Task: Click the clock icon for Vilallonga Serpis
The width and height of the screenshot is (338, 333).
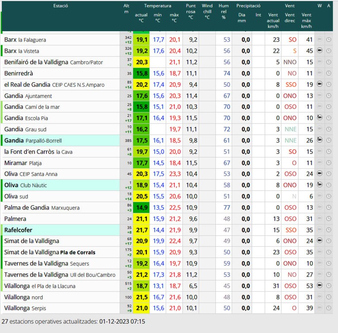Action: click(329, 308)
